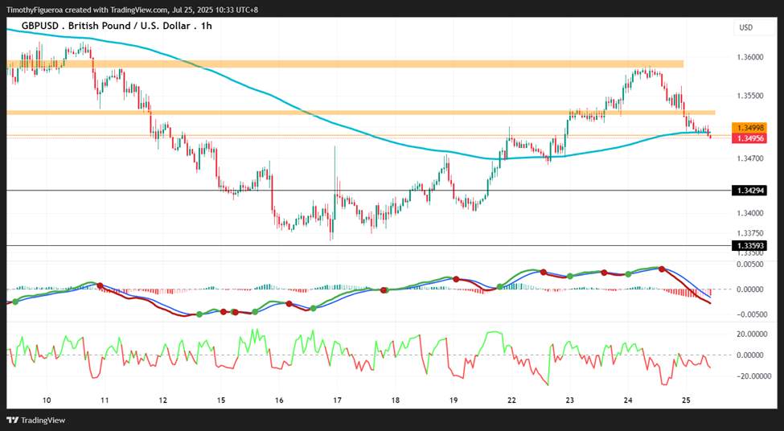The height and width of the screenshot is (431, 784).
Task: Click the 0.00000 value on MACD pane scale
Action: click(750, 289)
